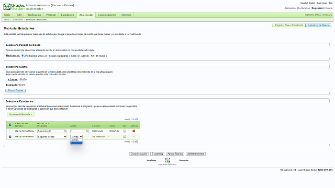
Task: Click the Adiestramientos footer button
Action: pyautogui.click(x=196, y=154)
